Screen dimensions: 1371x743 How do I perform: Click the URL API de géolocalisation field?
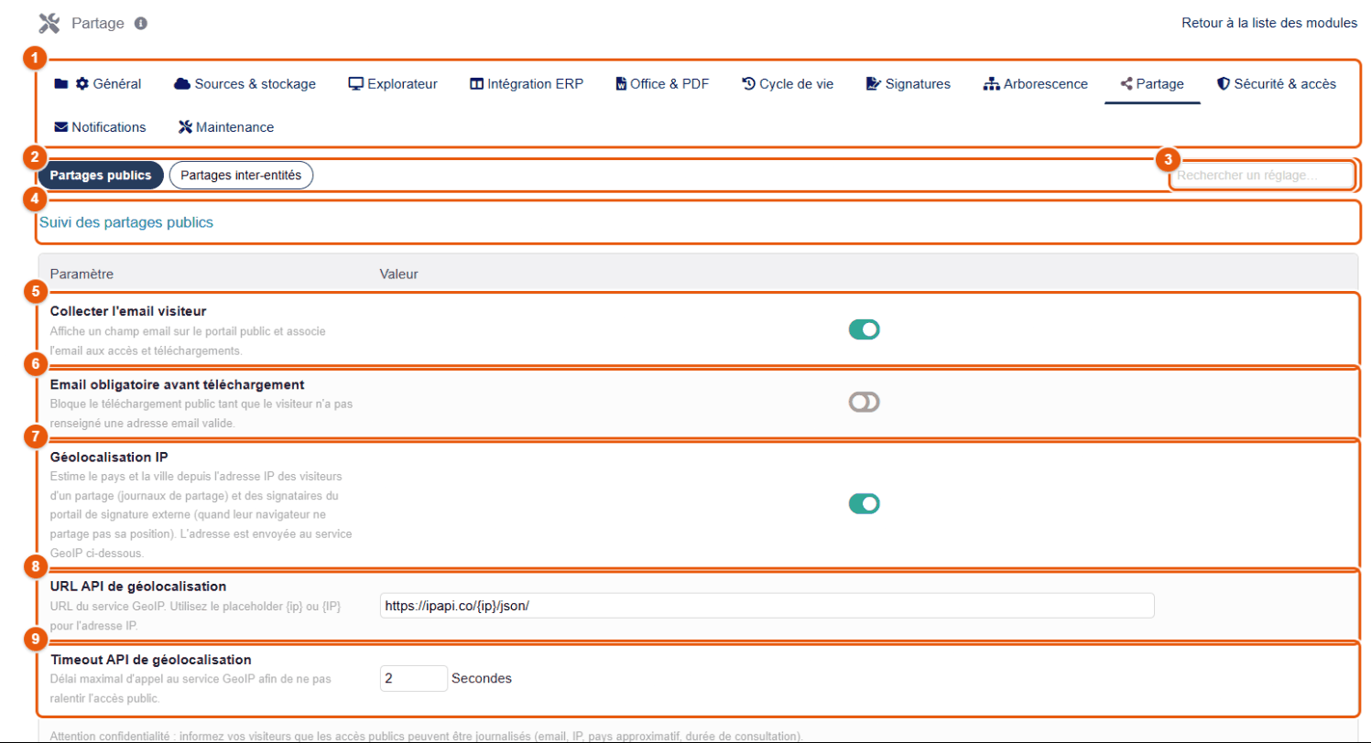pyautogui.click(x=767, y=605)
